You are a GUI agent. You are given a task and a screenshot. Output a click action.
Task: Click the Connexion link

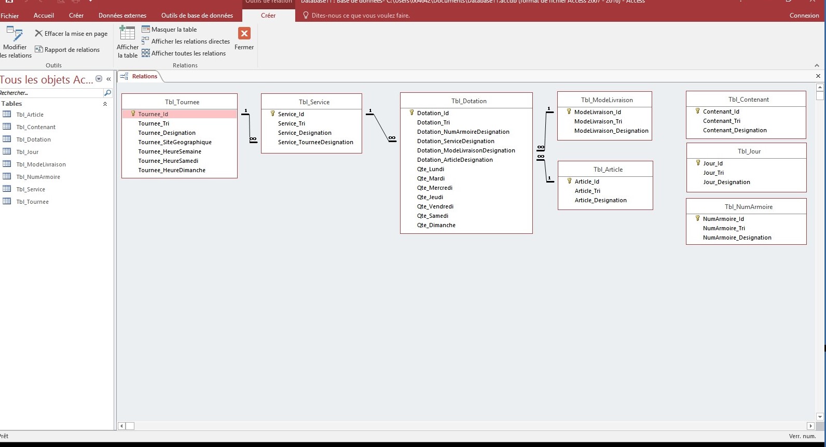(x=804, y=16)
